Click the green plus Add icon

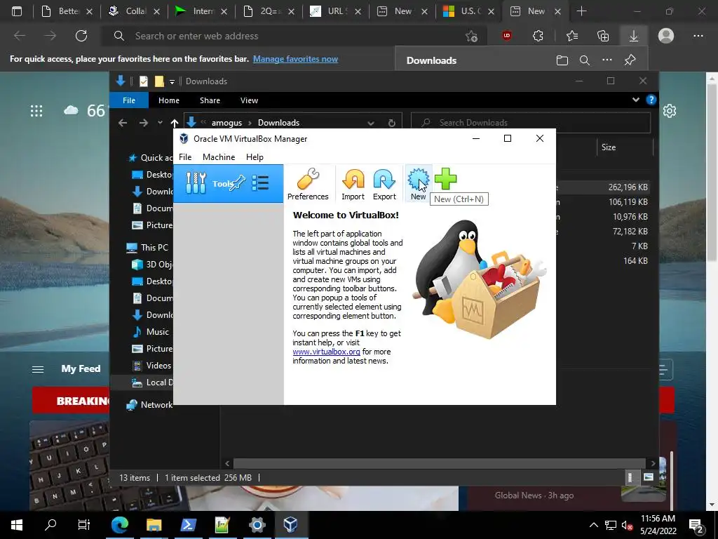click(445, 179)
